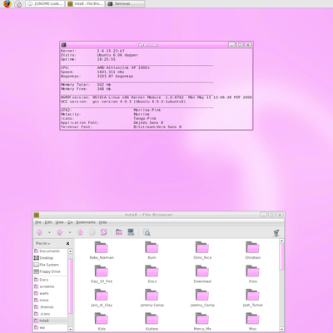Image resolution: width=333 pixels, height=333 pixels.
Task: Reload the current folder
Action: [104, 232]
